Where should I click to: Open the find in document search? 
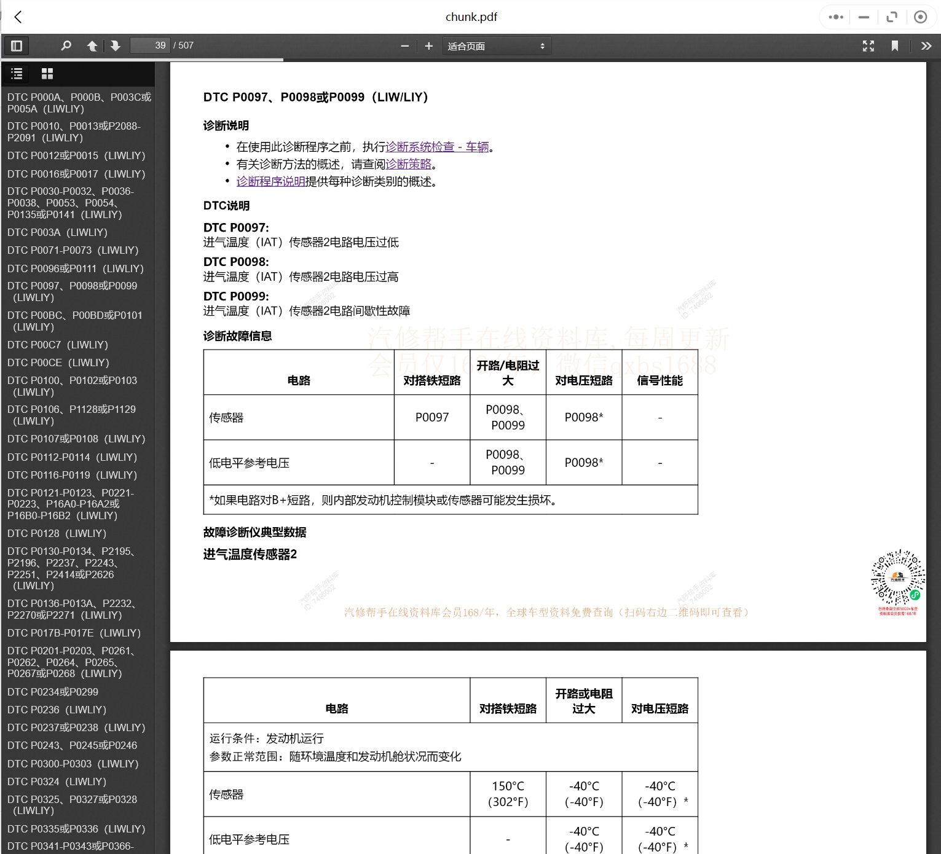coord(66,46)
